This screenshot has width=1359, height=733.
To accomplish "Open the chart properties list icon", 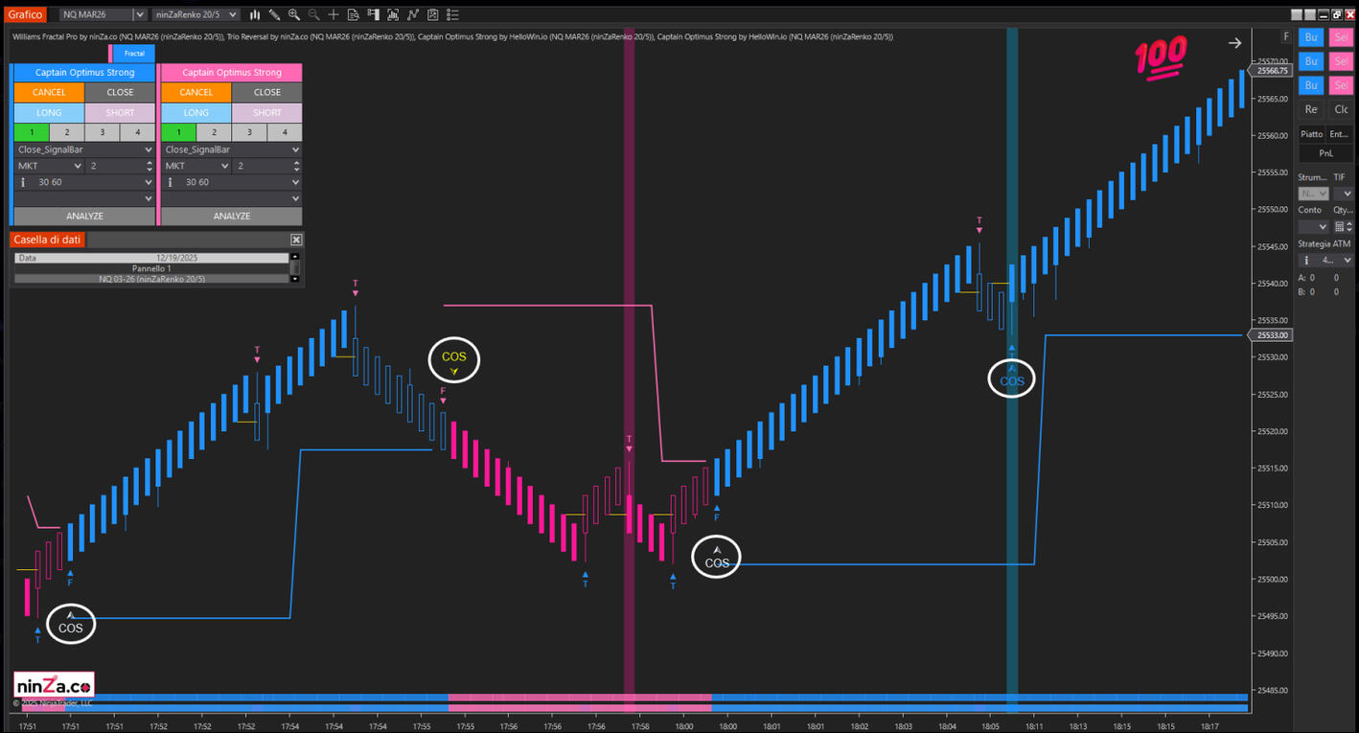I will point(453,14).
